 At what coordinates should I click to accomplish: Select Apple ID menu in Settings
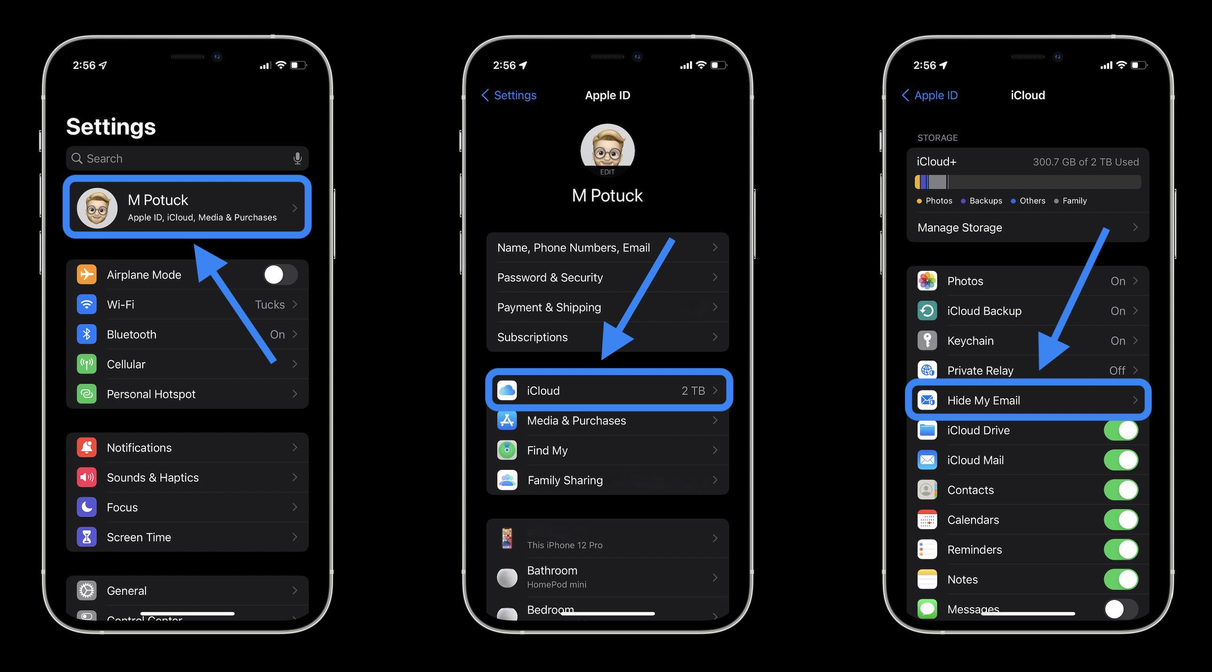tap(189, 207)
